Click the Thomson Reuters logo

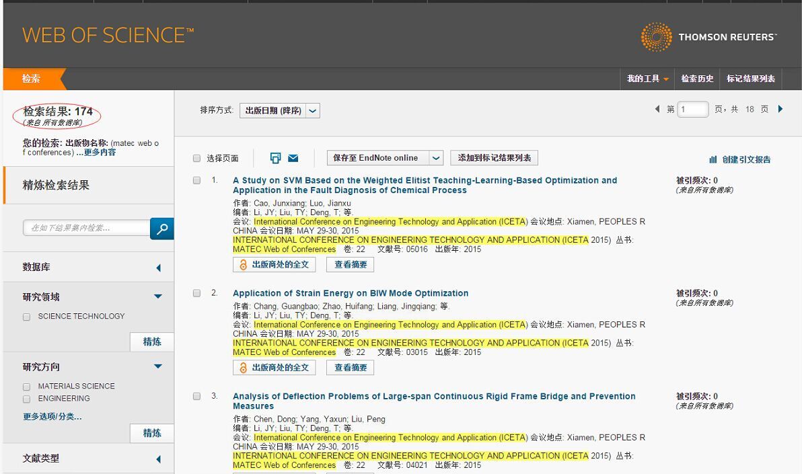tap(709, 37)
